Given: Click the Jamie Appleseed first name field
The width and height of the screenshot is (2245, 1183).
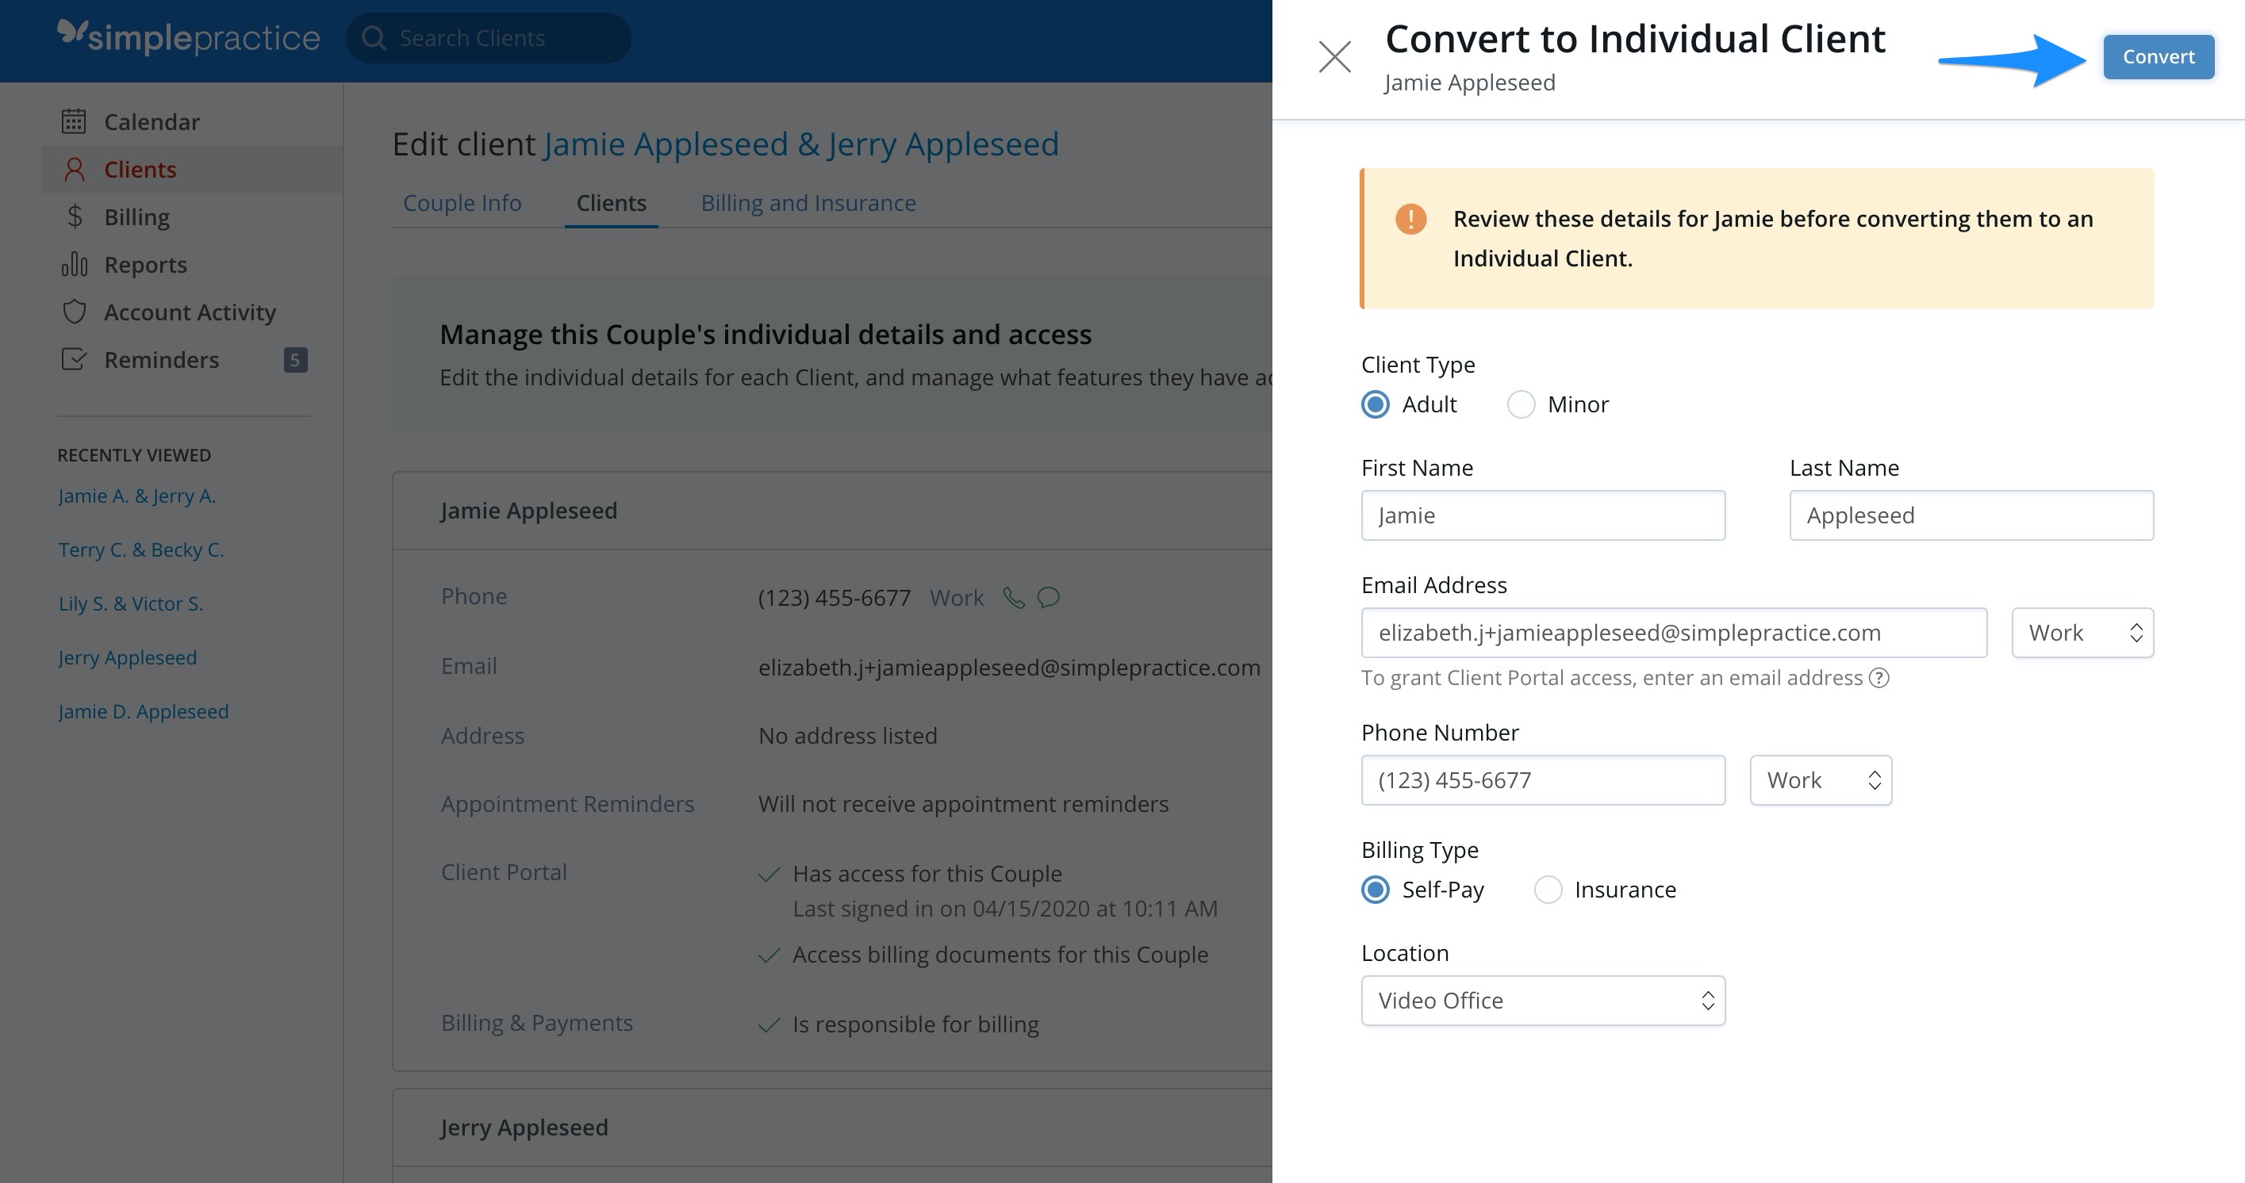Looking at the screenshot, I should pyautogui.click(x=1543, y=514).
